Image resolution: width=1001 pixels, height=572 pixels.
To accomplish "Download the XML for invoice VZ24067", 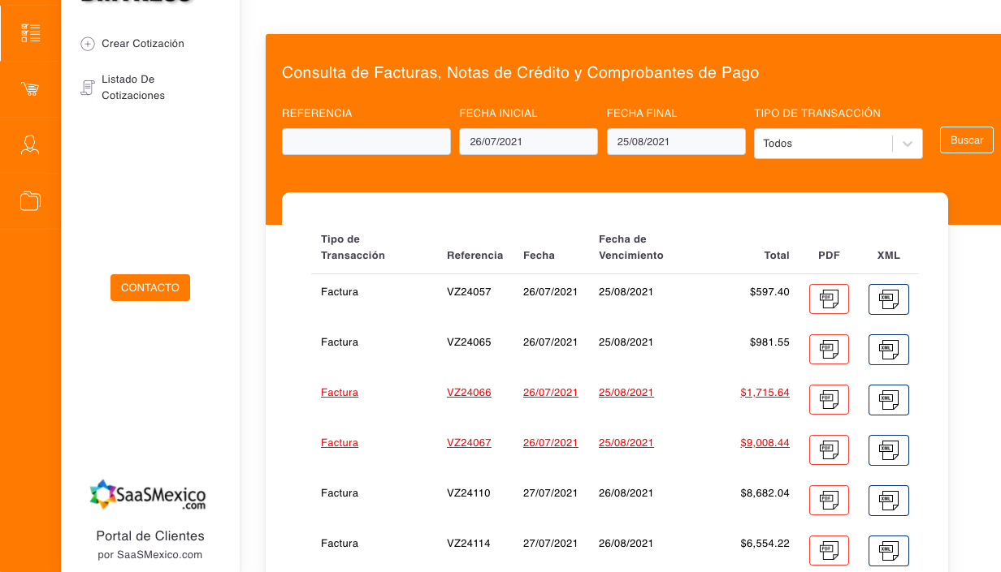I will coord(888,449).
